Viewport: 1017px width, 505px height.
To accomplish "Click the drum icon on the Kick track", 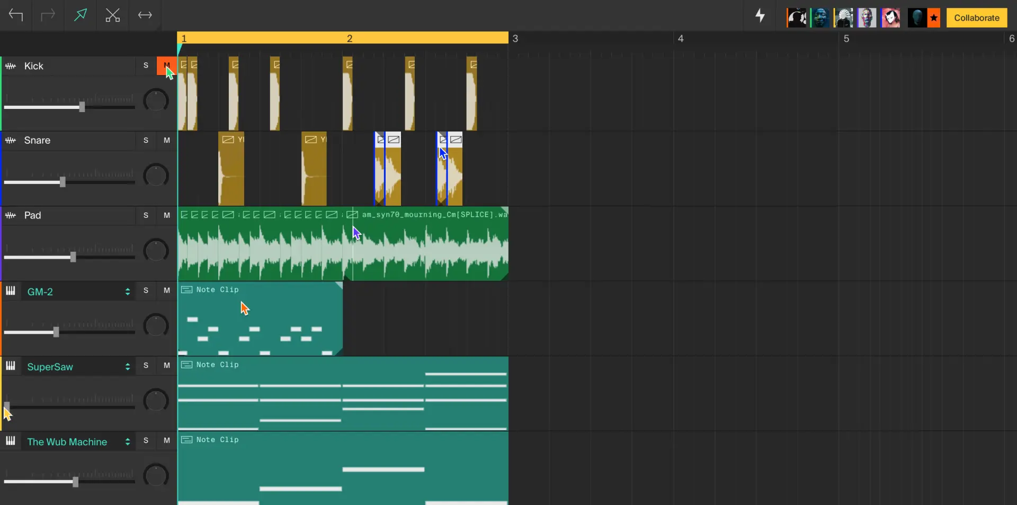I will (11, 66).
